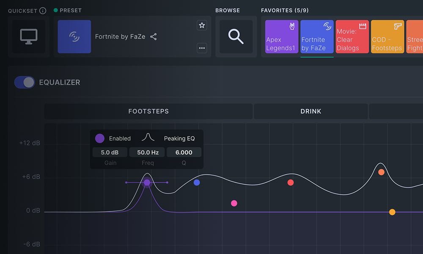Toggle the purple Enabled band indicator
The width and height of the screenshot is (423, 254).
click(x=100, y=138)
